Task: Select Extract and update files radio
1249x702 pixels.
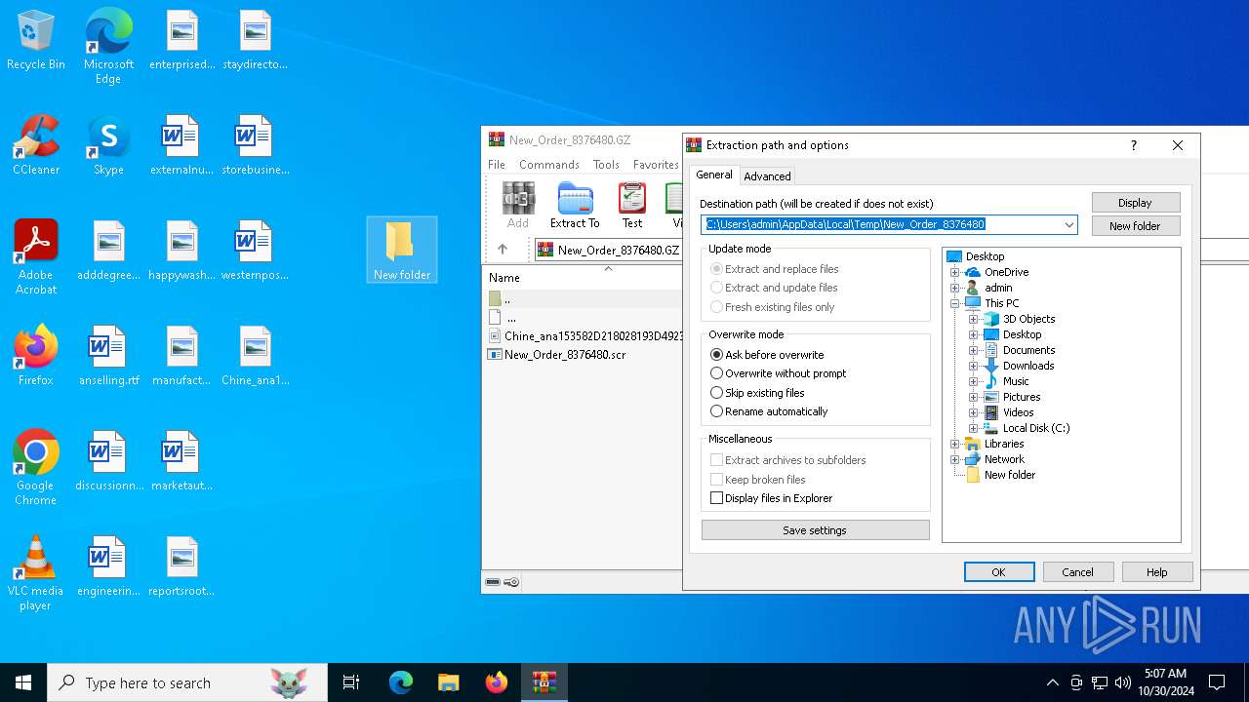Action: click(775, 288)
